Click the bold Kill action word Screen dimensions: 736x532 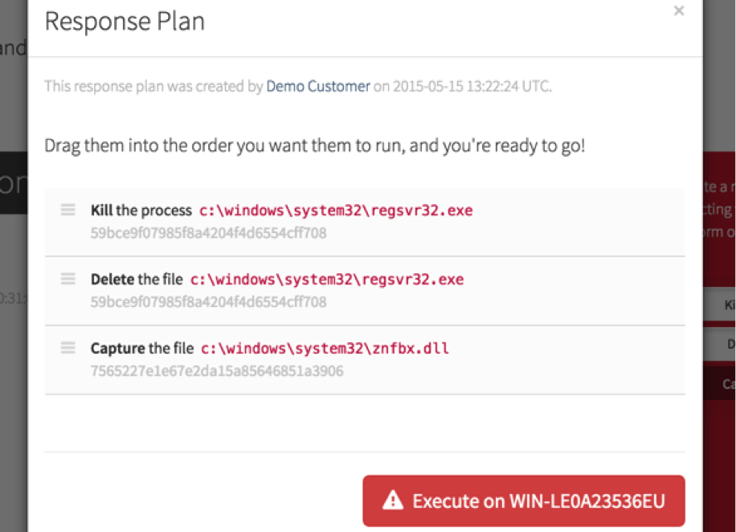(x=102, y=211)
